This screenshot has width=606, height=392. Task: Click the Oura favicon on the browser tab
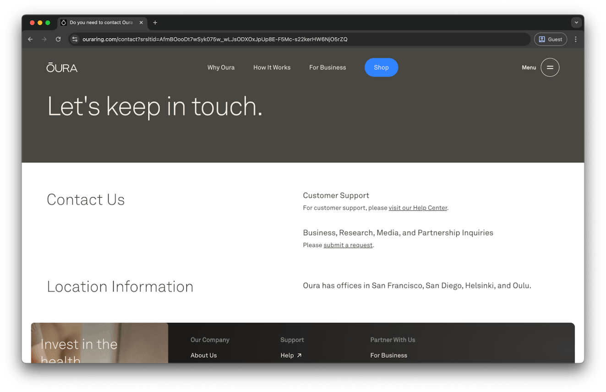tap(64, 22)
